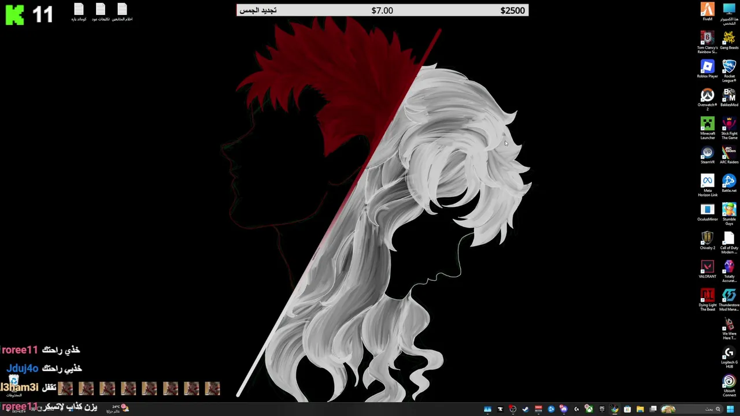Launch Minecraft Launcher from the desktop
740x416 pixels.
(707, 128)
